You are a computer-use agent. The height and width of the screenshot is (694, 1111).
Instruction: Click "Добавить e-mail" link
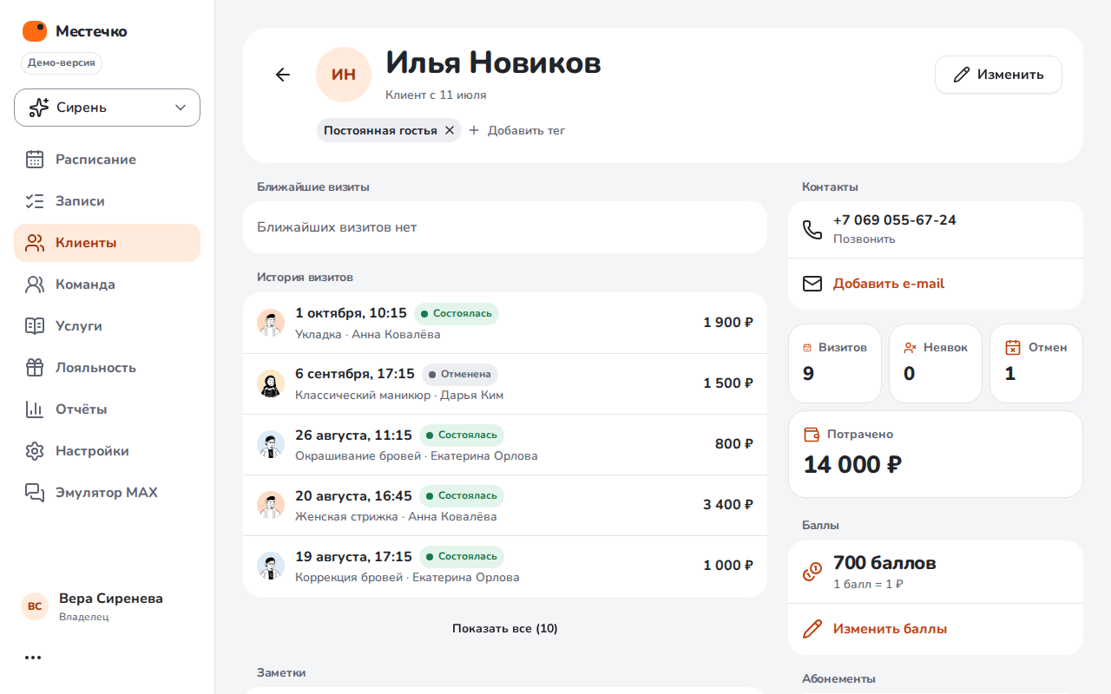click(x=889, y=284)
